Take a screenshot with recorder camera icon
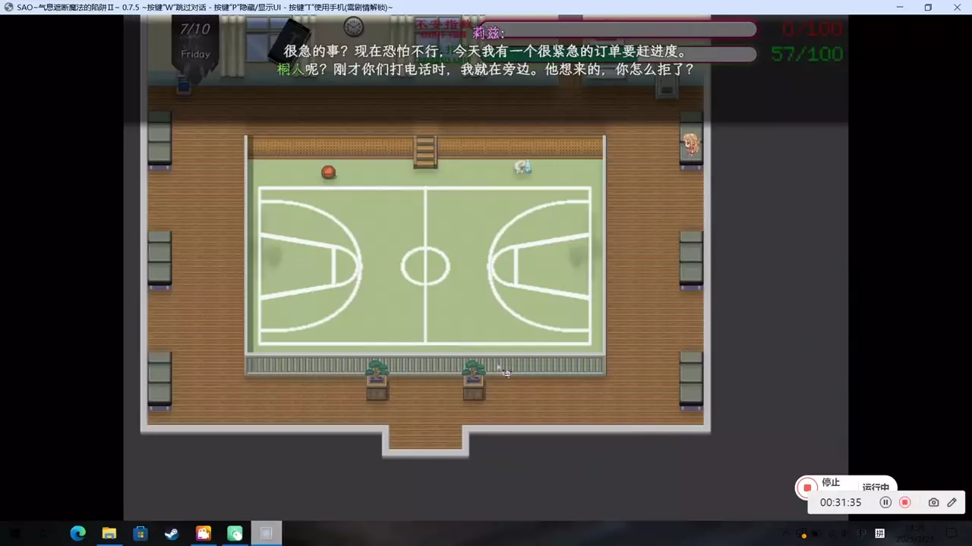 coord(933,502)
